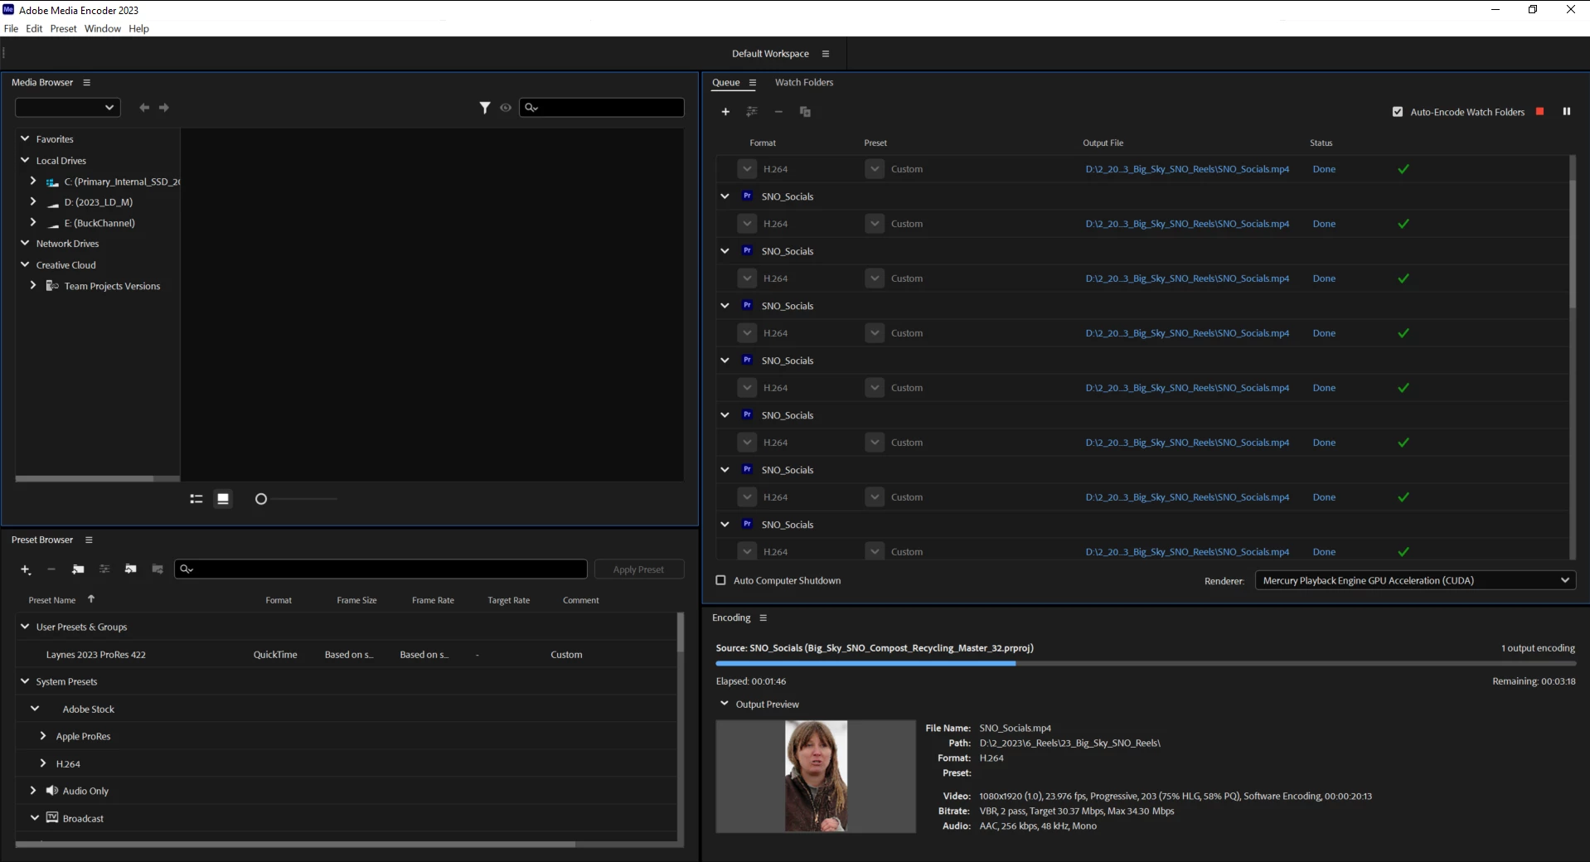1590x862 pixels.
Task: Expand the Apple ProRes preset folder
Action: [43, 736]
